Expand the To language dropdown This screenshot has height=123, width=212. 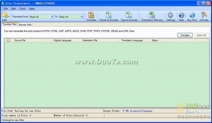coord(82,17)
